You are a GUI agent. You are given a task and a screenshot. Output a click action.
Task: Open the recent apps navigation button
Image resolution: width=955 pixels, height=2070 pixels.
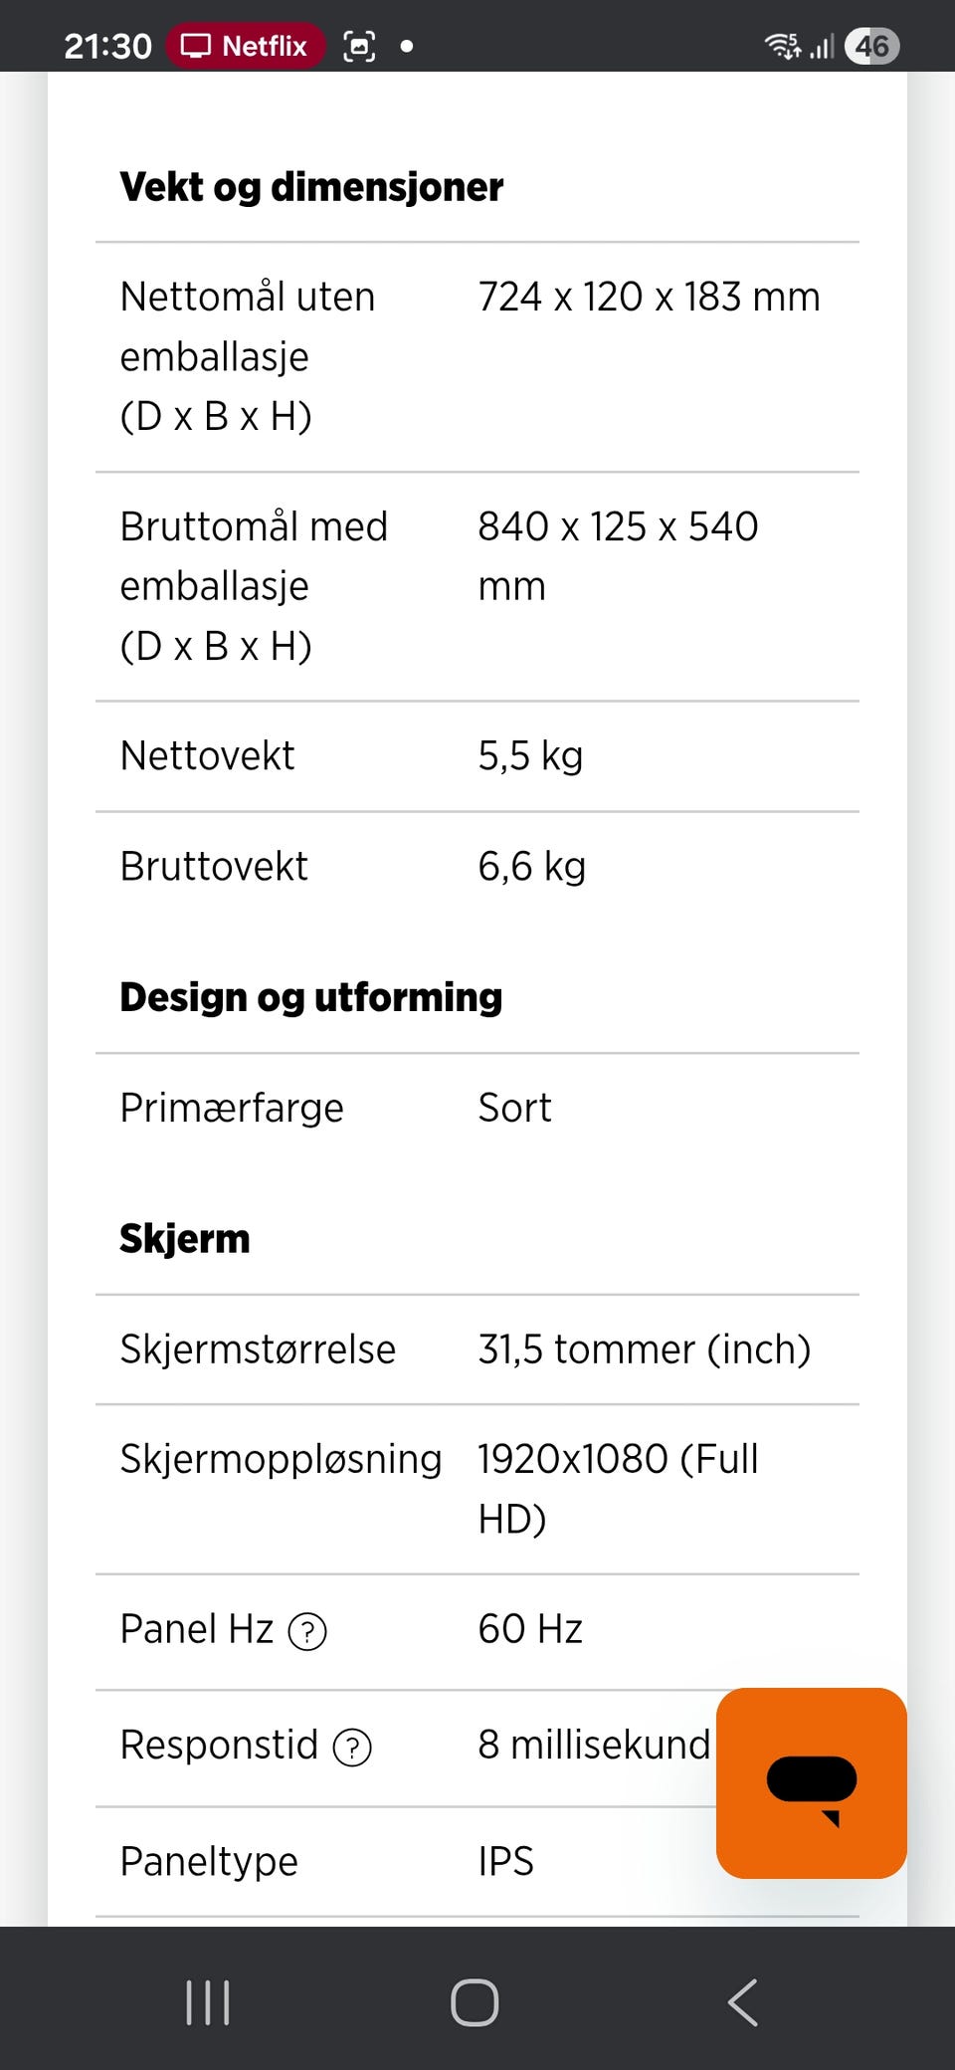tap(208, 2001)
